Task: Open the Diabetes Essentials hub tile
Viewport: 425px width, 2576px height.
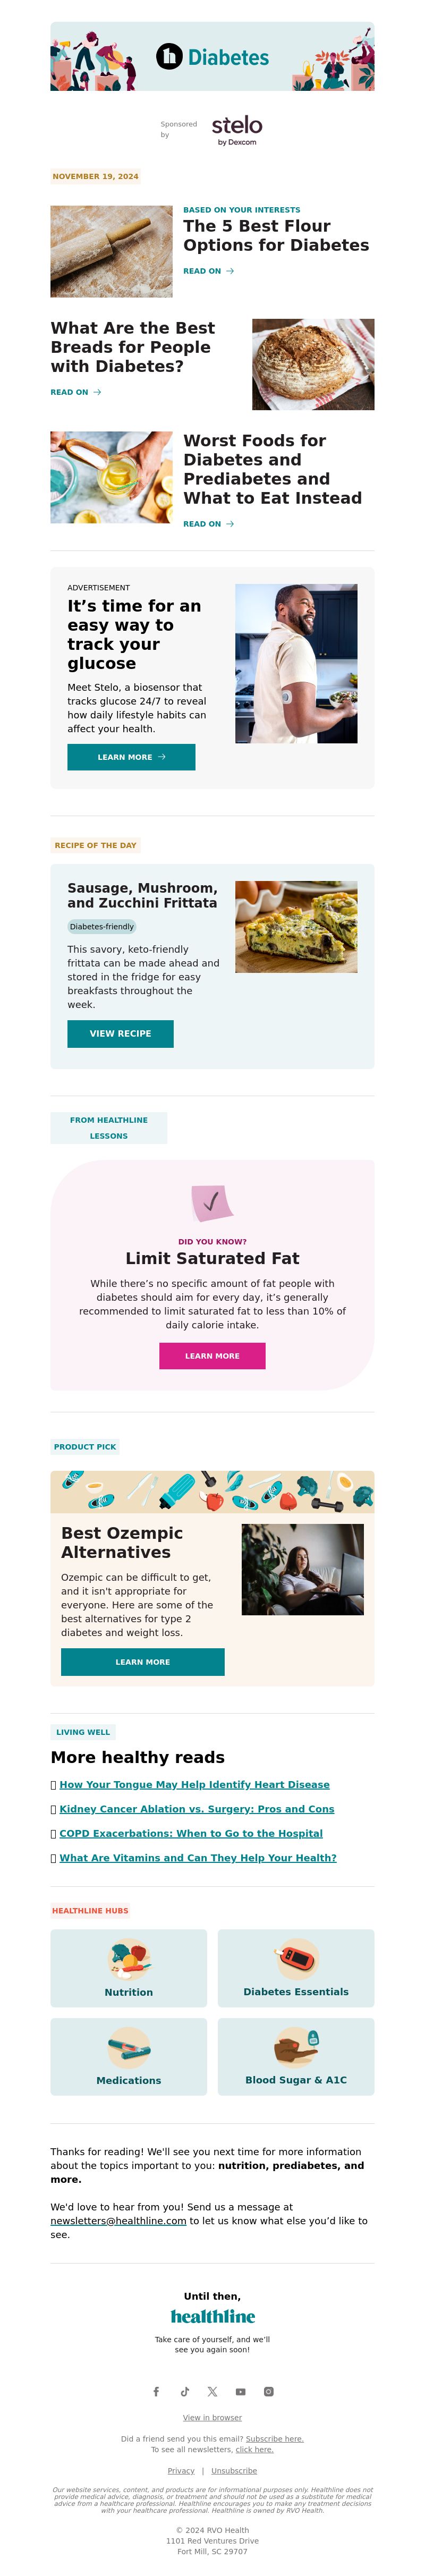Action: (x=296, y=1967)
